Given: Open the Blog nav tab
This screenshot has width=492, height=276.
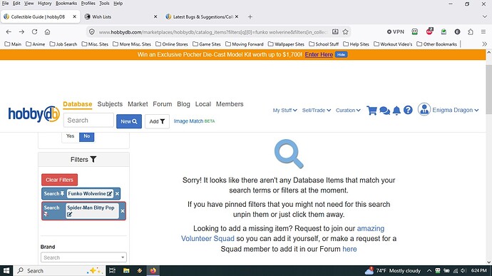Looking at the screenshot, I should 183,104.
